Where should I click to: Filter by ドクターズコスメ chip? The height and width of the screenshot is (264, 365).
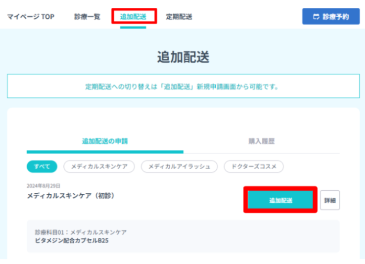click(254, 167)
